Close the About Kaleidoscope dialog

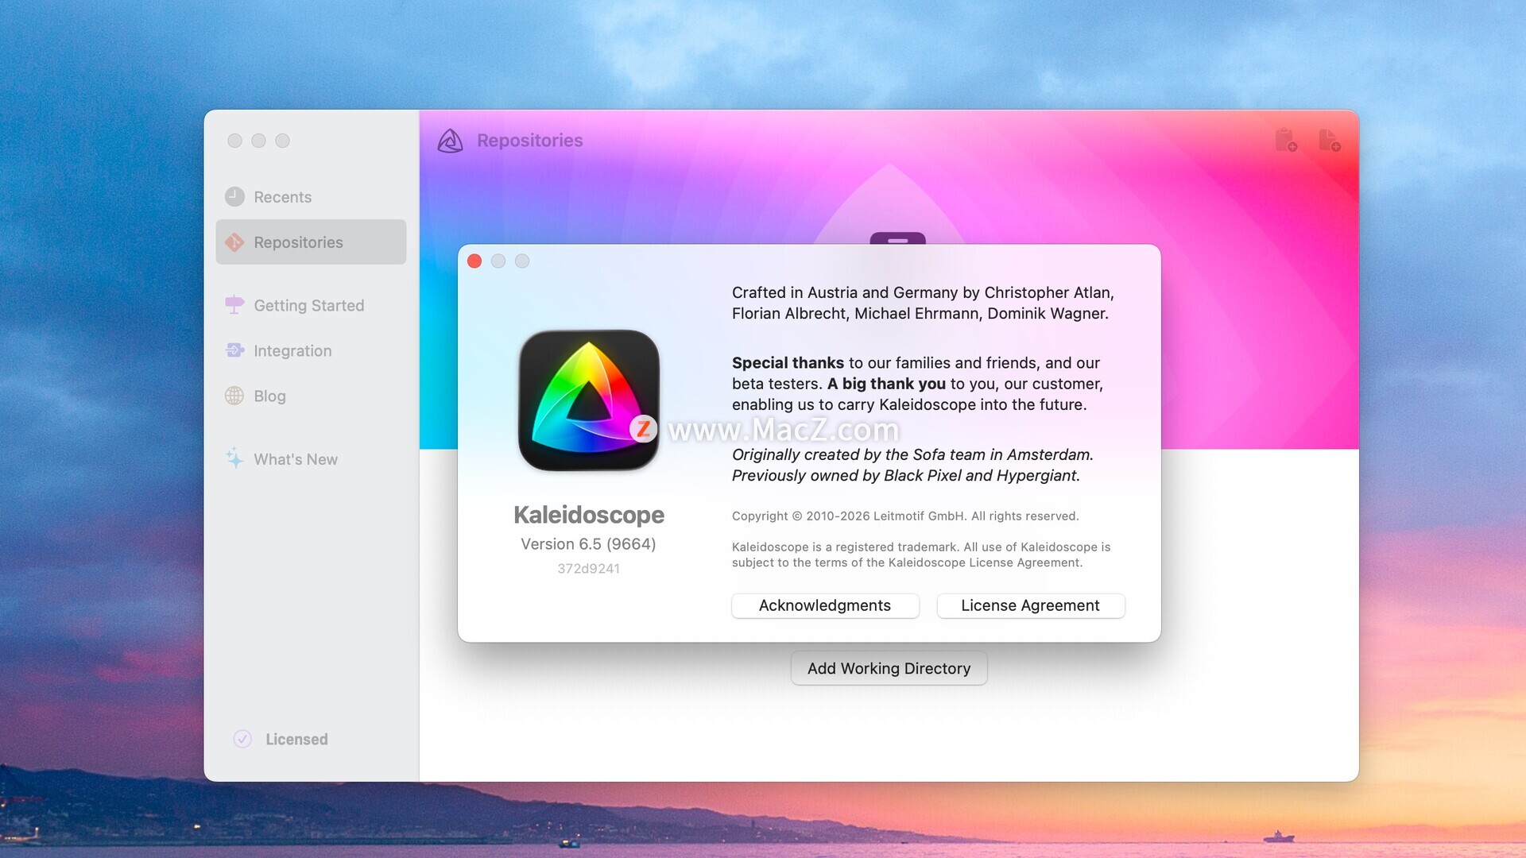click(474, 261)
